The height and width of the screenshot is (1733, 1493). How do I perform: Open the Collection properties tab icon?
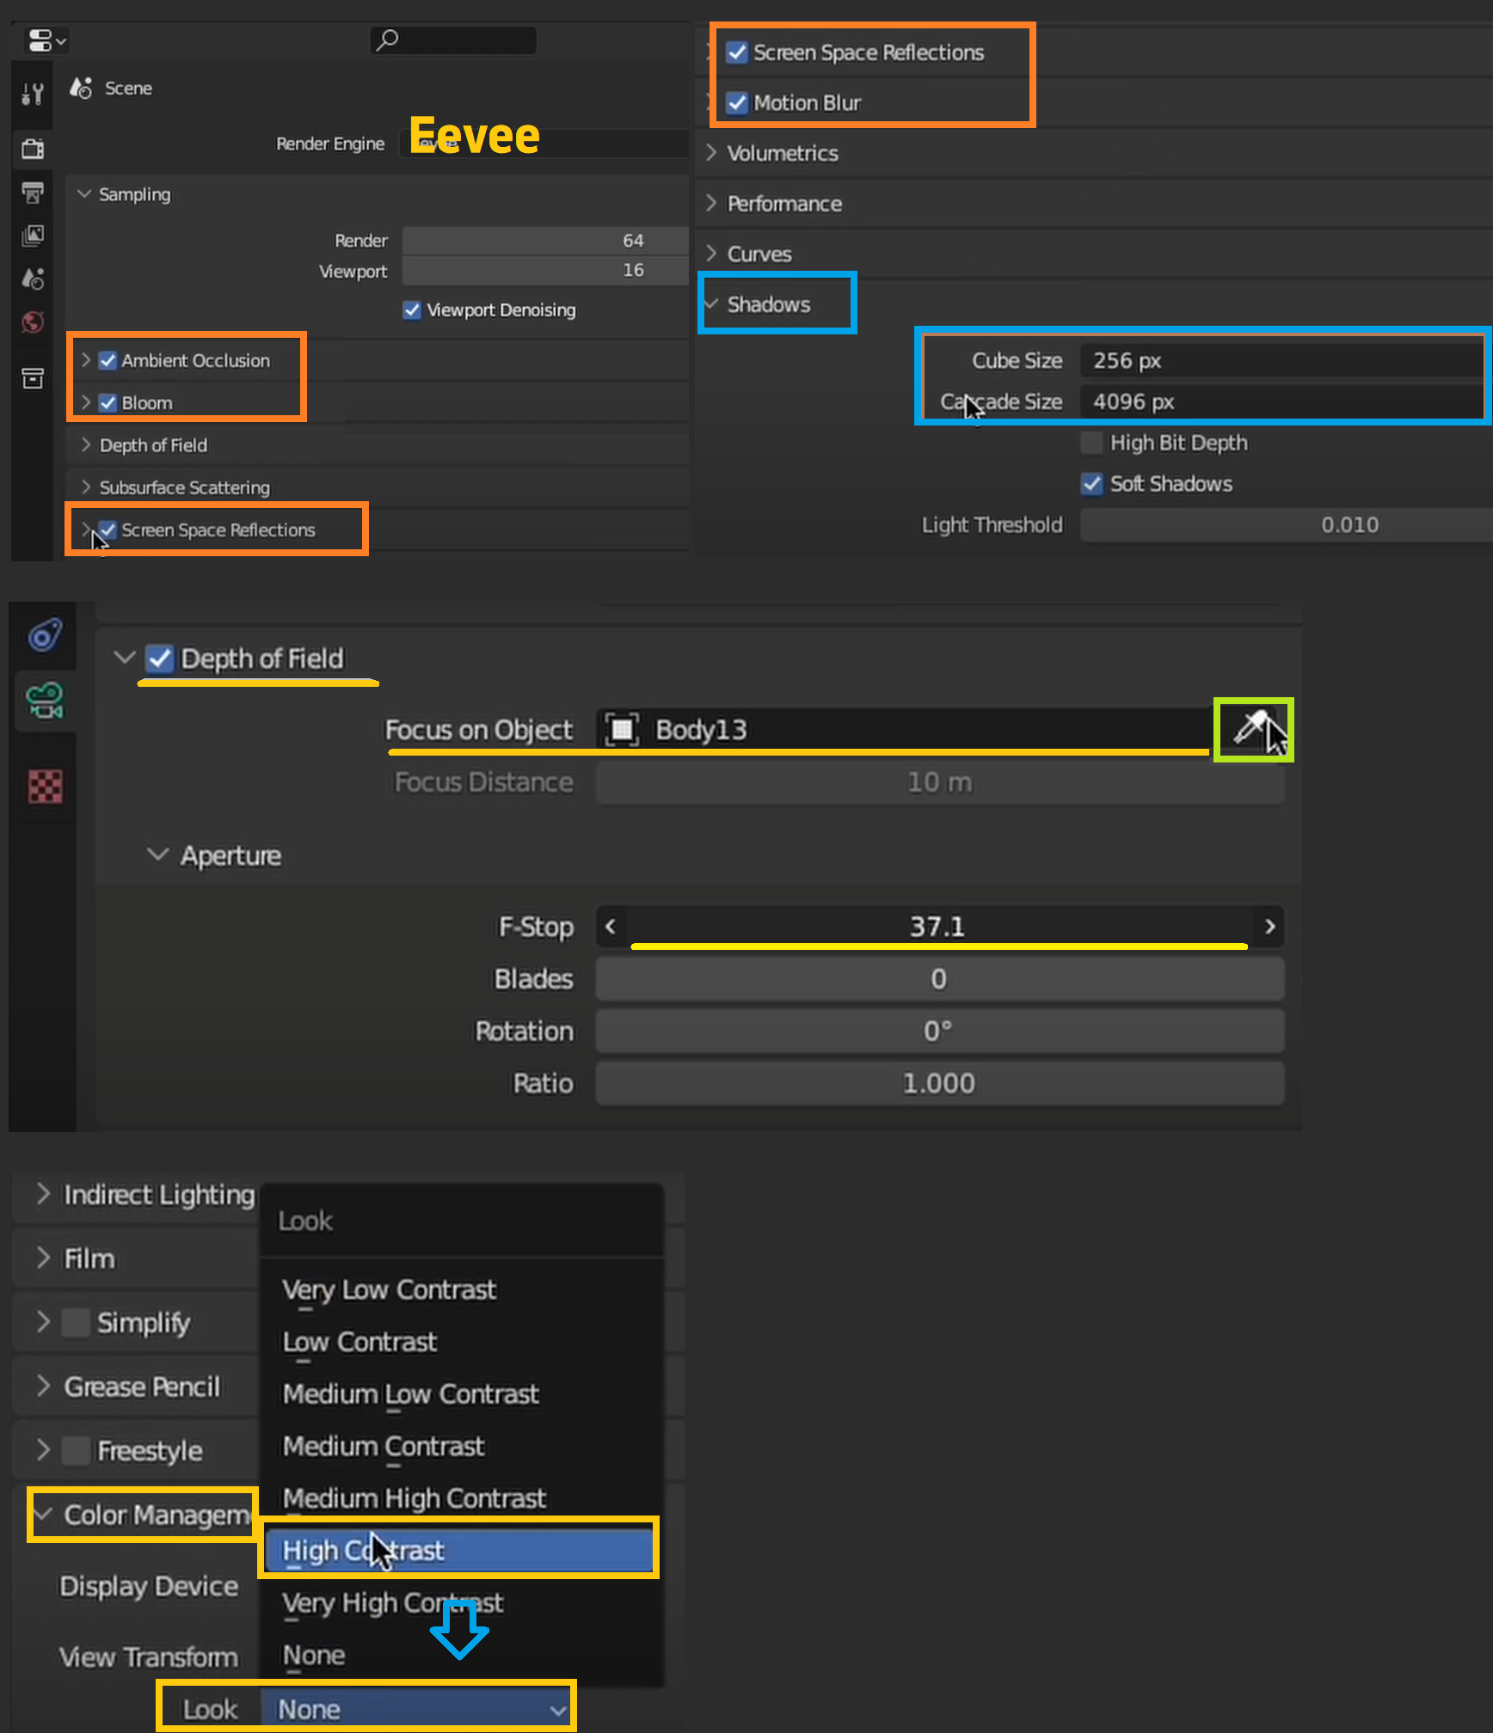[33, 378]
